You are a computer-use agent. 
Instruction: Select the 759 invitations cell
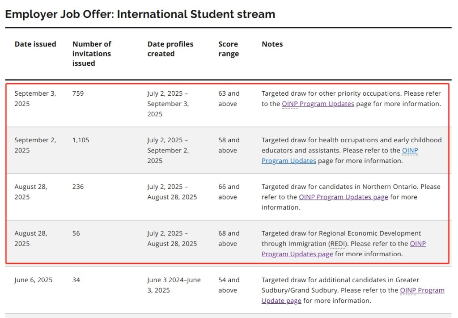[x=78, y=93]
